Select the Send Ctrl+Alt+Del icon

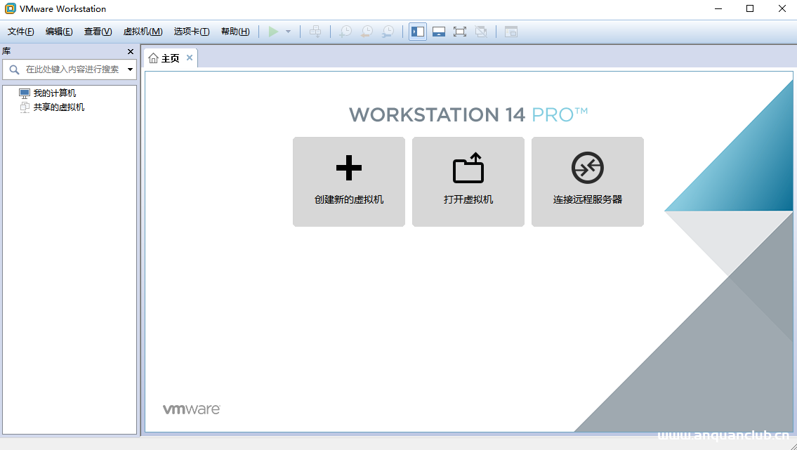point(316,31)
